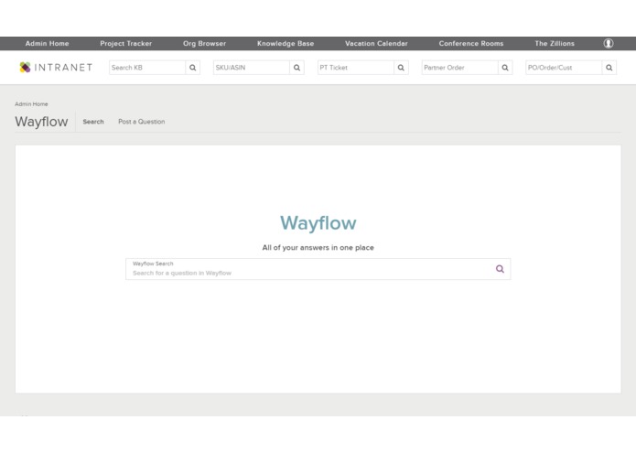Focus the PT Ticket input field
Viewport: 636px width, 452px height.
coord(356,68)
